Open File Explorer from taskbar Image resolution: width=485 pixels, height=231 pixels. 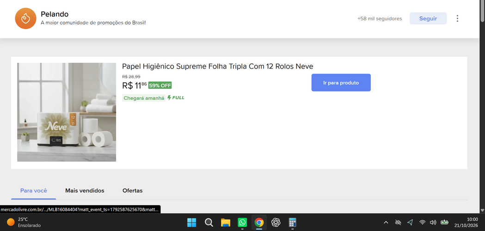click(226, 222)
